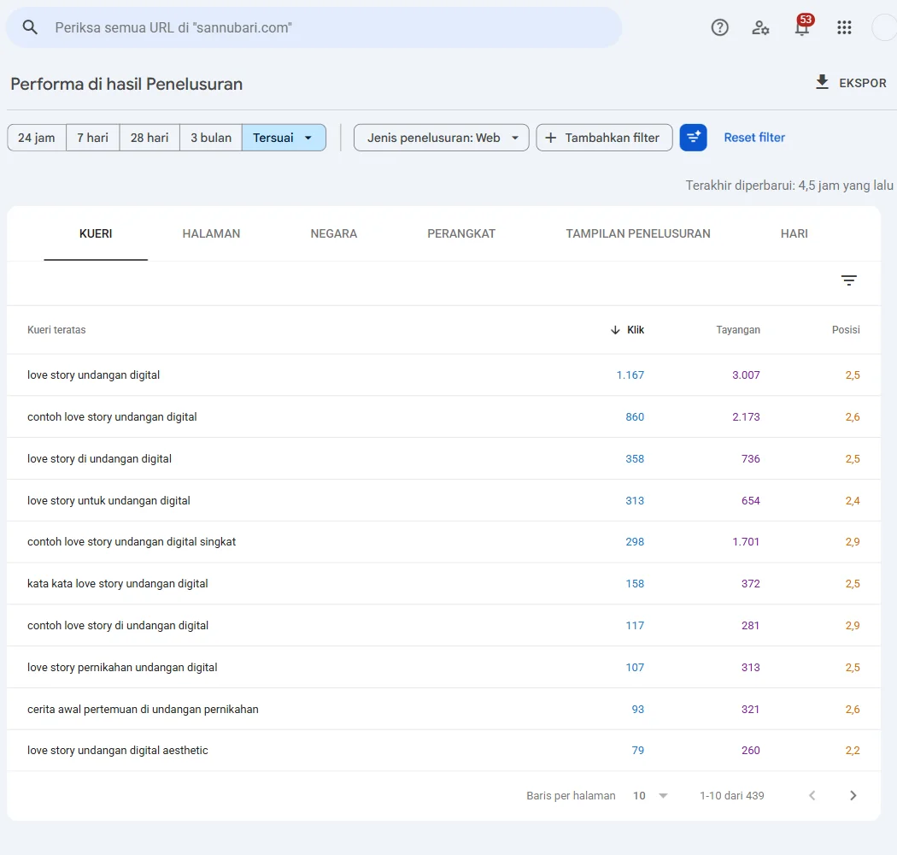This screenshot has height=855, width=897.
Task: Open the help question mark icon
Action: tap(719, 27)
